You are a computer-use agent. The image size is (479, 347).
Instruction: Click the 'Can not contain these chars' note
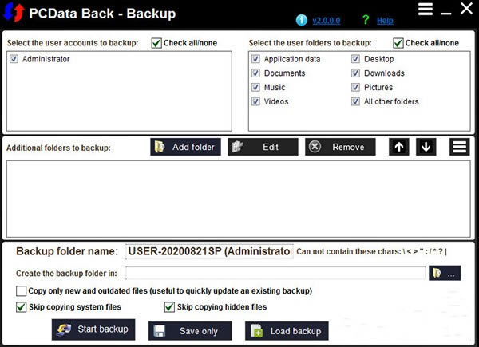point(371,251)
